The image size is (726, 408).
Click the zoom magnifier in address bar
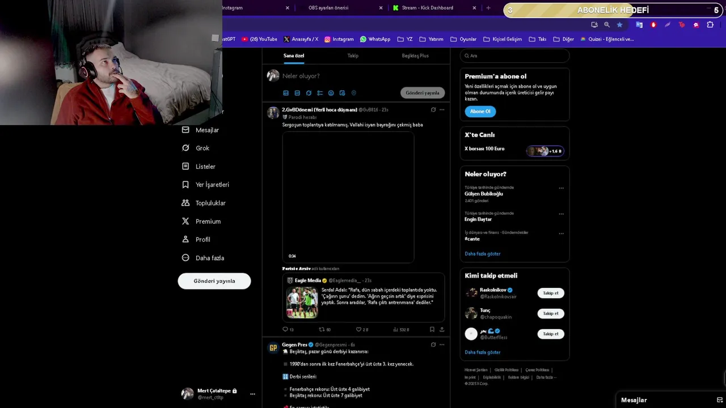tap(607, 25)
